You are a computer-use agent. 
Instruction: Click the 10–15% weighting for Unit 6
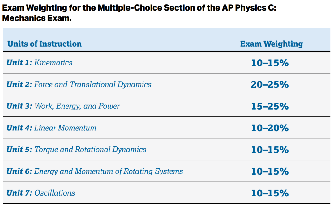point(270,171)
